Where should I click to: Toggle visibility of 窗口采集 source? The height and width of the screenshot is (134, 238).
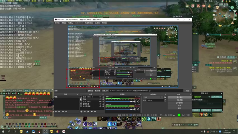(100, 104)
